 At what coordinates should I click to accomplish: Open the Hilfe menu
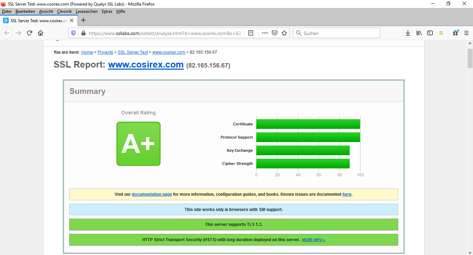121,11
